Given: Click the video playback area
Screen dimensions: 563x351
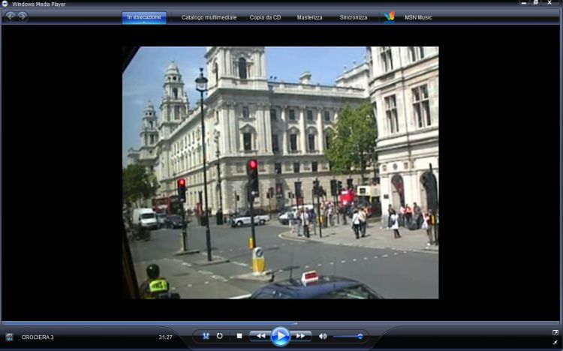Looking at the screenshot, I should 280,172.
